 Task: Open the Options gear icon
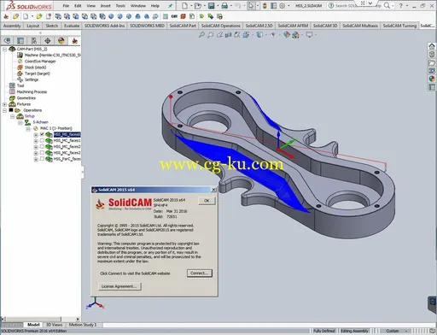(x=283, y=6)
